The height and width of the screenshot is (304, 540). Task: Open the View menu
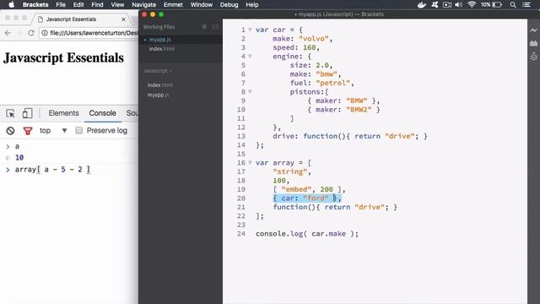[117, 4]
